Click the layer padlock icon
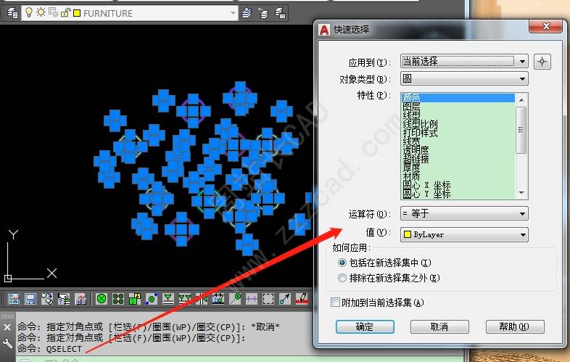 coord(64,13)
